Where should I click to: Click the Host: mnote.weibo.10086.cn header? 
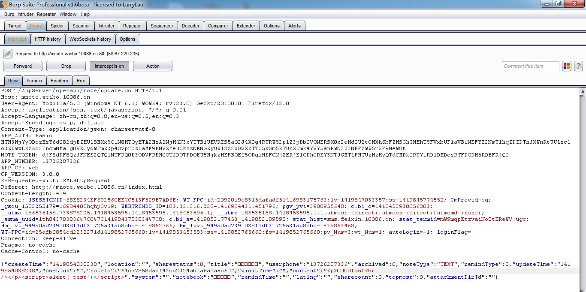click(45, 97)
